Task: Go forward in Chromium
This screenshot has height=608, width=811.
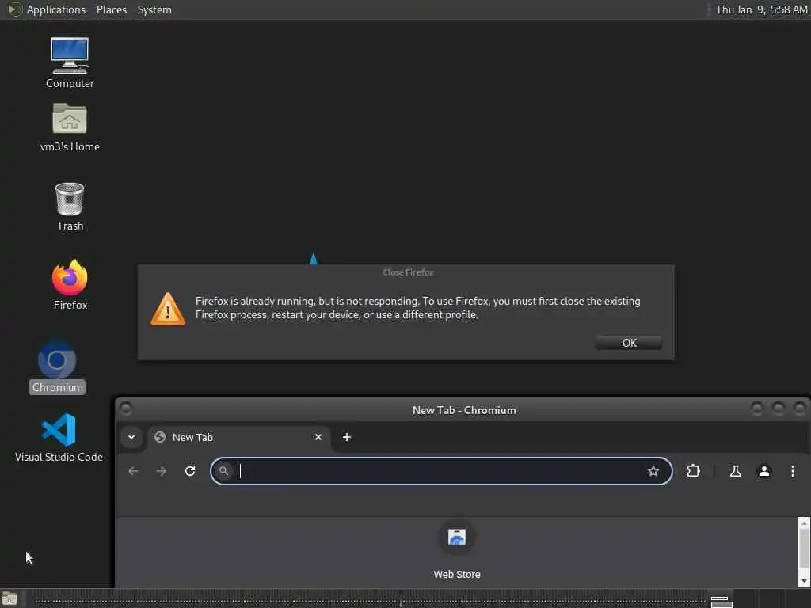Action: coord(162,471)
